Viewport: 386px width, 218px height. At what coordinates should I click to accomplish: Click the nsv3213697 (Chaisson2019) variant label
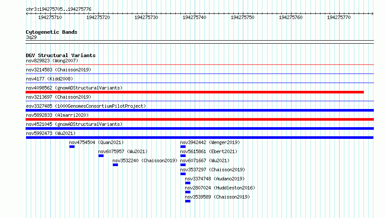[59, 97]
